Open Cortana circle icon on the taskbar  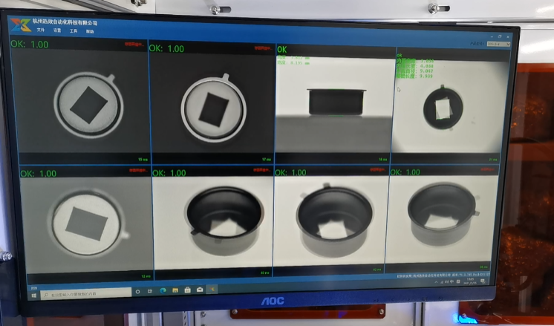click(x=138, y=292)
